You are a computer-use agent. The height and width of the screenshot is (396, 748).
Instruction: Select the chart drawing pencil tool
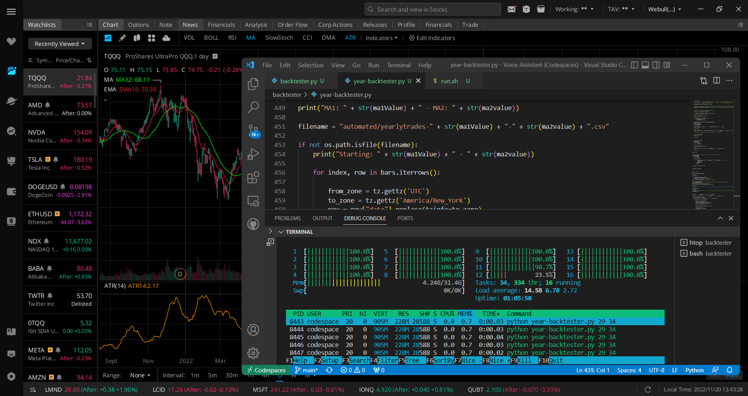pyautogui.click(x=122, y=38)
